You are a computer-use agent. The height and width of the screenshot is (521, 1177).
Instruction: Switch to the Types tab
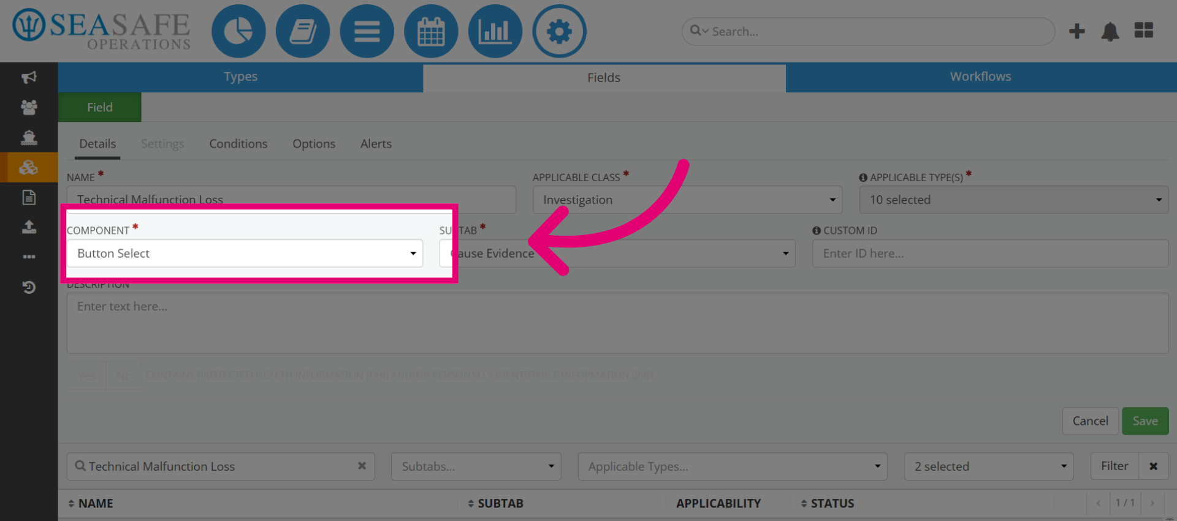tap(240, 77)
